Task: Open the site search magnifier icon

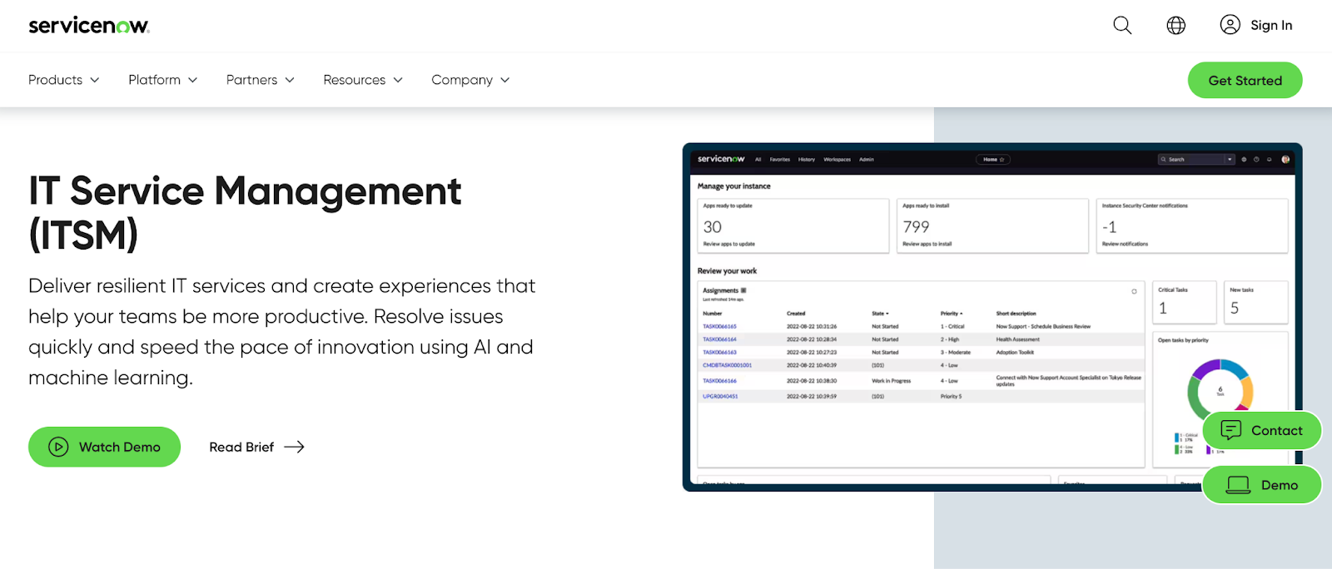Action: (1122, 25)
